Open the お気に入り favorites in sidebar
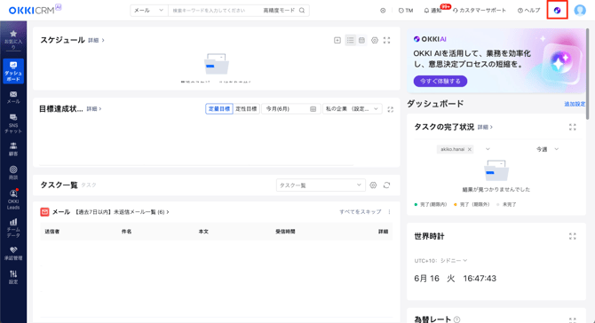The image size is (595, 323). 13,40
